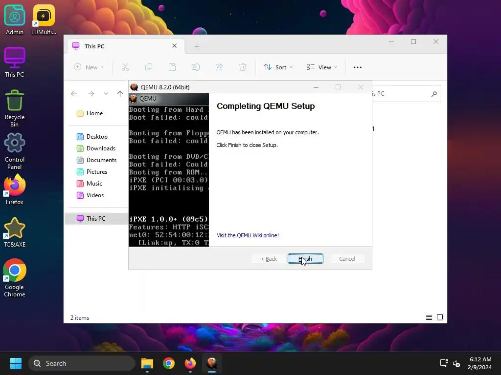Viewport: 501px width, 375px height.
Task: Open Firefox from the taskbar
Action: (x=190, y=363)
